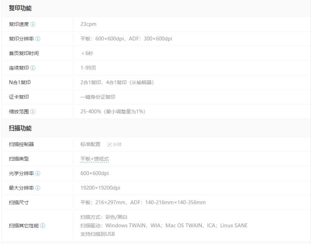Select the 首页复印时间 row label
Image resolution: width=311 pixels, height=244 pixels.
24,53
